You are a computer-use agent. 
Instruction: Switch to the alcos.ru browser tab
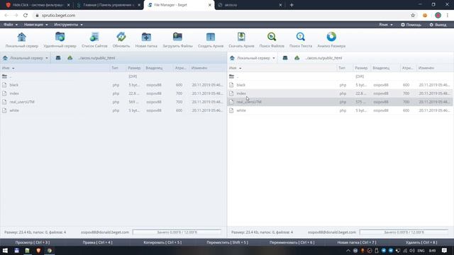250,5
